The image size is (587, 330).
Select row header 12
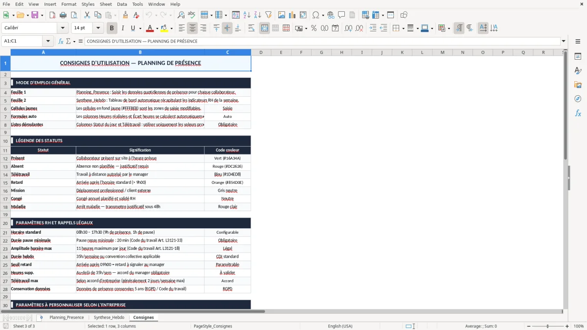[5, 158]
